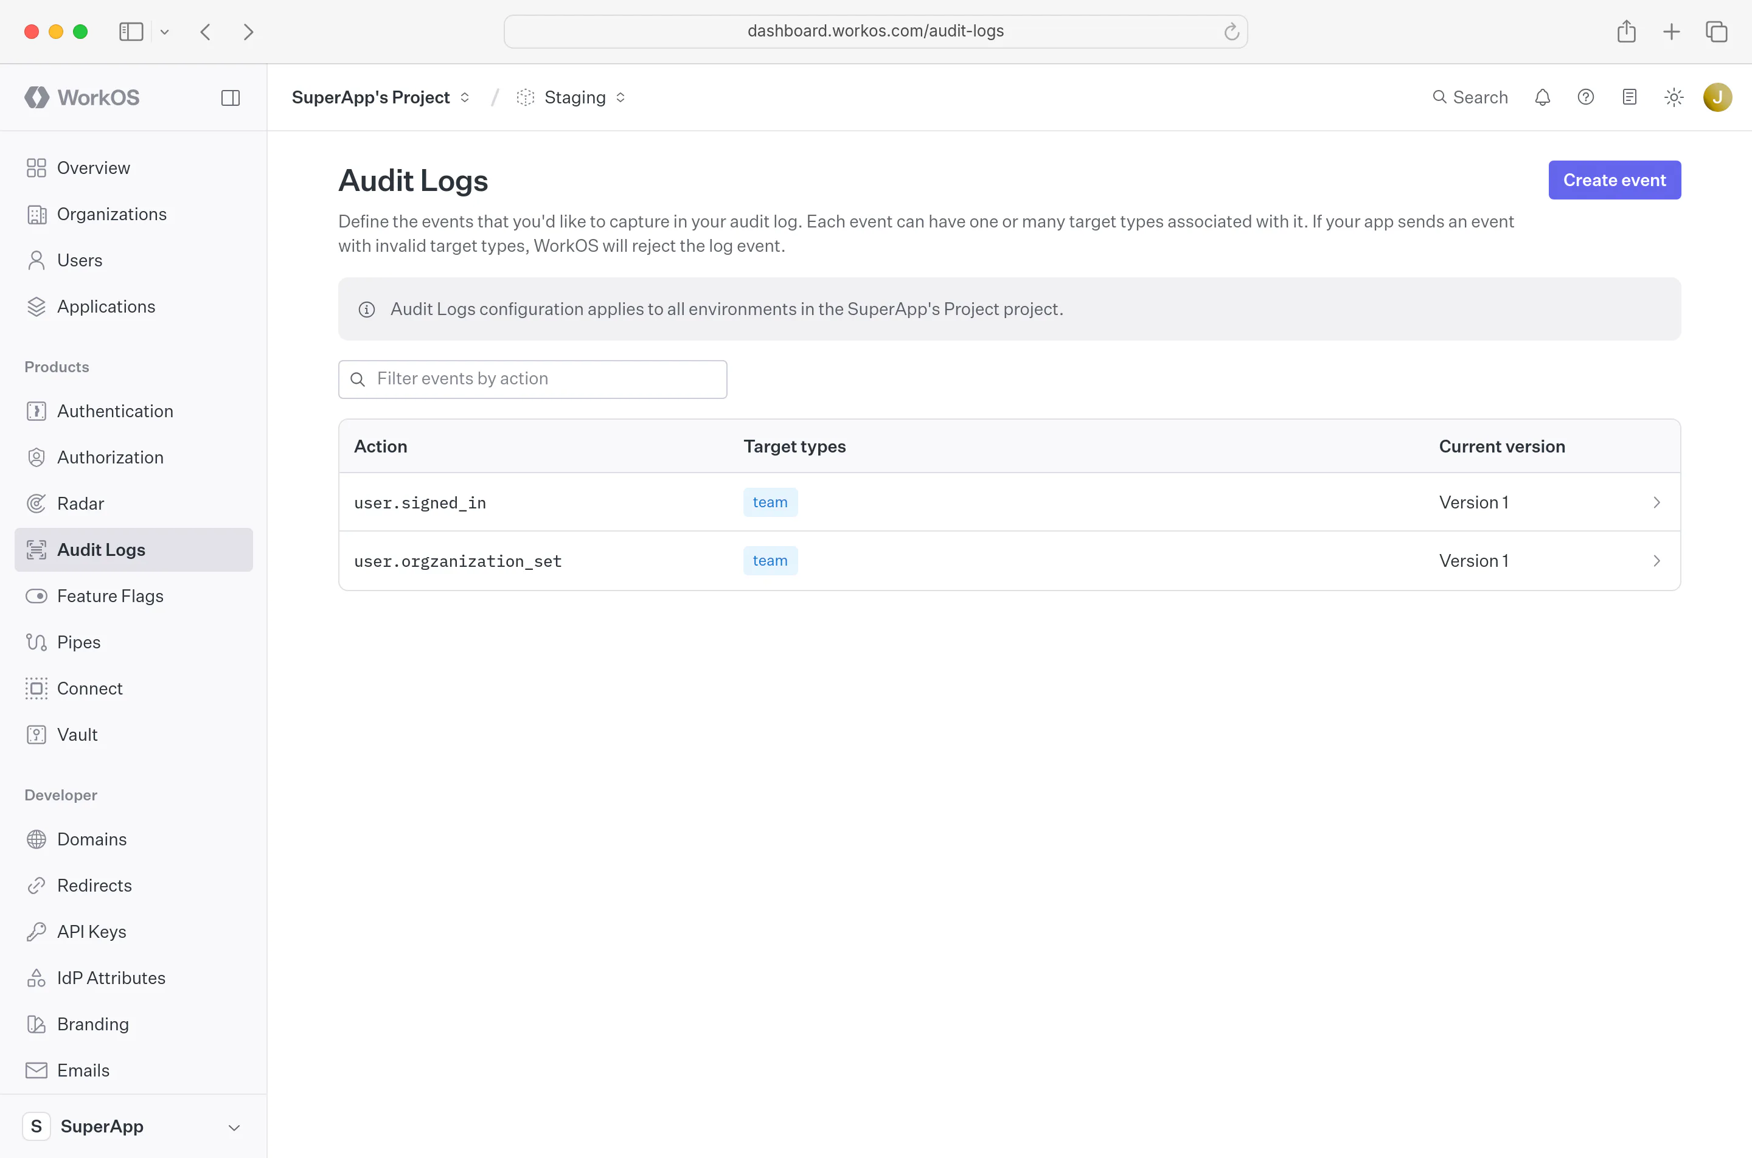Click the Target types column header
1752x1158 pixels.
coord(794,447)
